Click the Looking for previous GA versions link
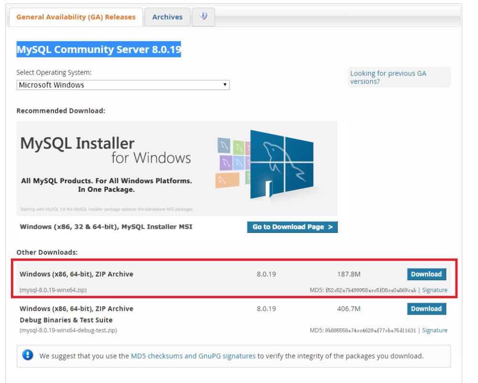The width and height of the screenshot is (478, 383). pos(388,77)
